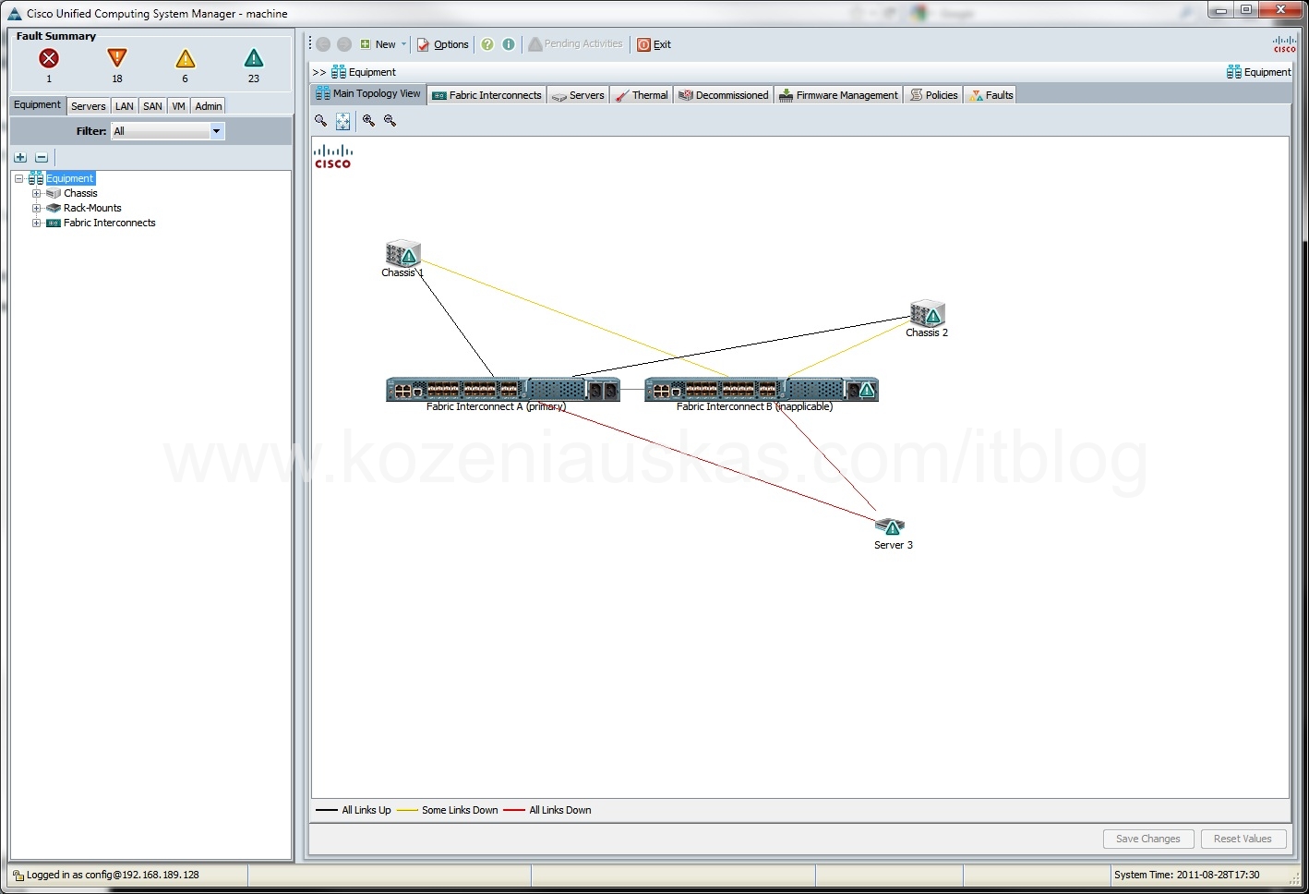1309x894 pixels.
Task: Select Equipment in the tree
Action: click(x=70, y=178)
